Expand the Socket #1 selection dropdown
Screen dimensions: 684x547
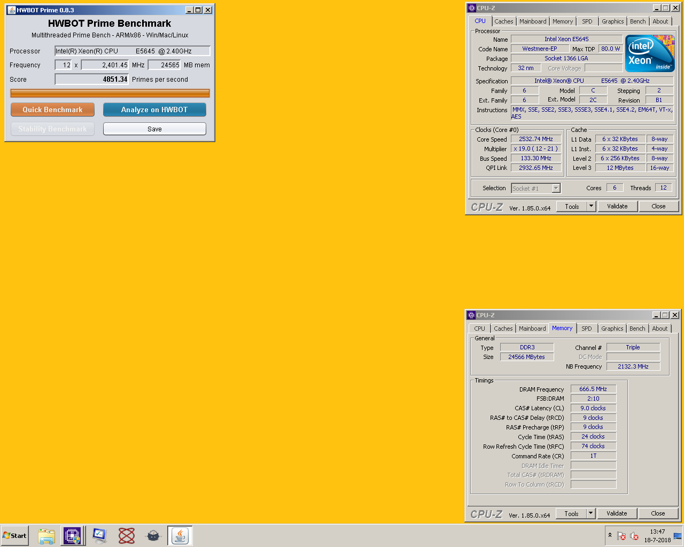(556, 188)
